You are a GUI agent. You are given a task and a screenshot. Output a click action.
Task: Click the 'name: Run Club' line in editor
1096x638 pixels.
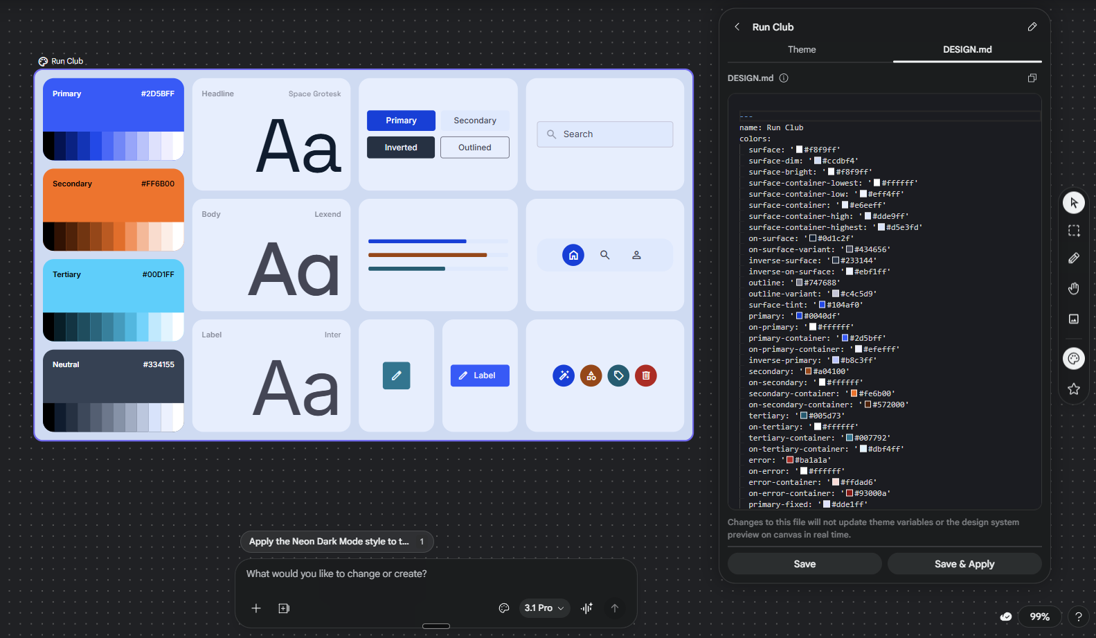[771, 127]
